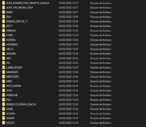The width and height of the screenshot is (146, 127).
Task: Select the PORSCHE folder icon
Action: (4, 95)
